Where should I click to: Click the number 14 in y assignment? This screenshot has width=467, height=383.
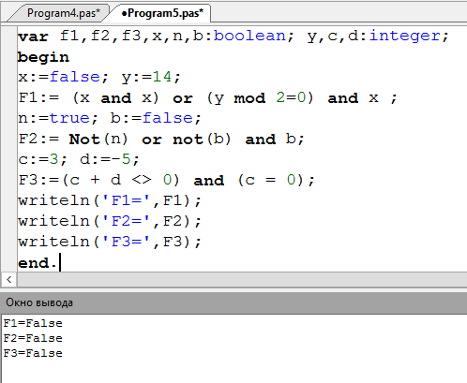point(162,77)
